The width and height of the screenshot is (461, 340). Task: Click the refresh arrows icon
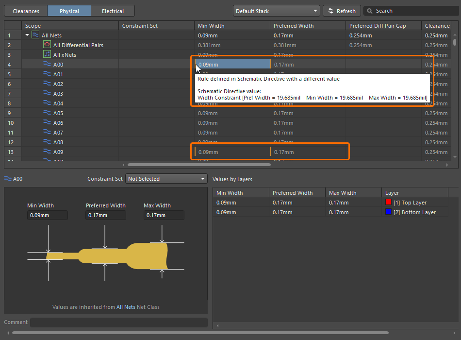pyautogui.click(x=331, y=11)
